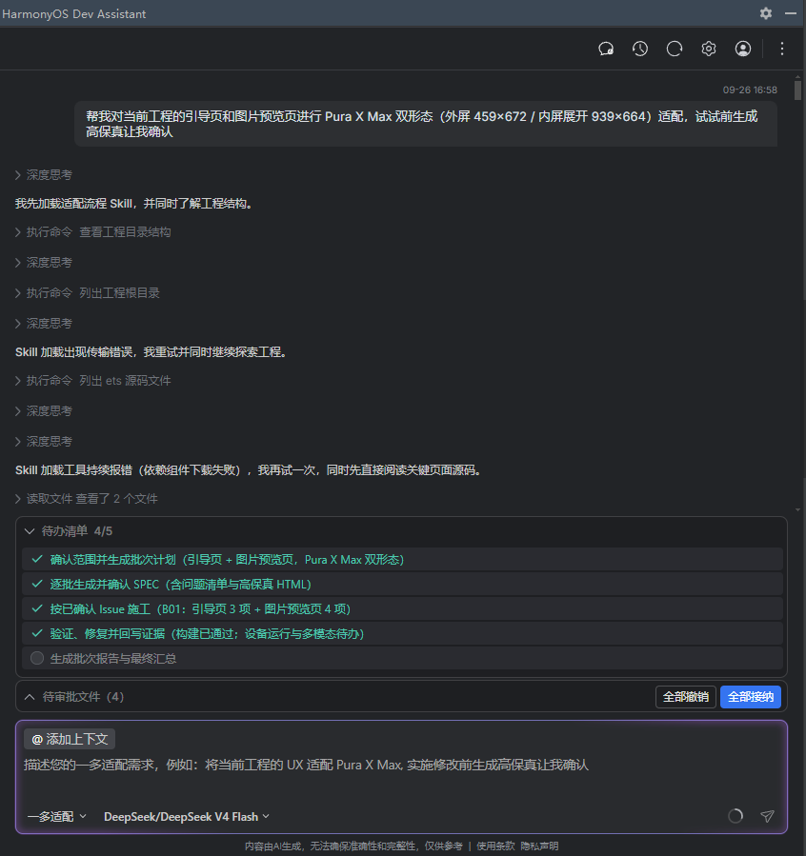Expand the first 深度思考 section

44,174
